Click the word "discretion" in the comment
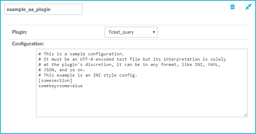Screen dimensions: 256x134 99,65
